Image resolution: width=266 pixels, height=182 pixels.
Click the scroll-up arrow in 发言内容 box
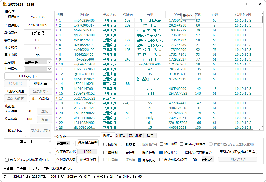coord(50,141)
